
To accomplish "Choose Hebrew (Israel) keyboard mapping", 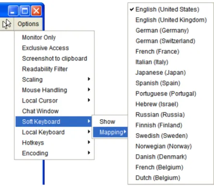I will 171,104.
